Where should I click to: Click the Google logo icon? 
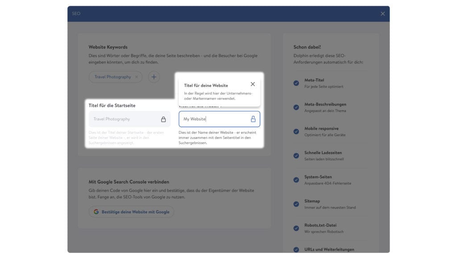coord(96,212)
